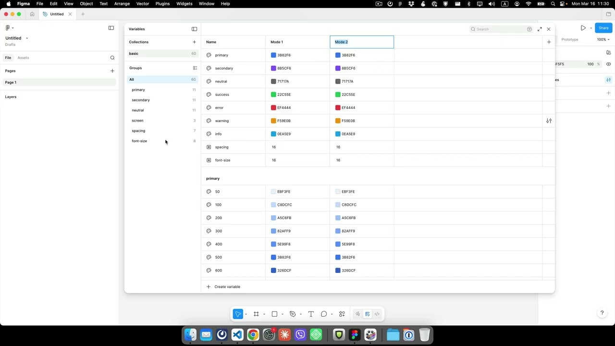Open shape tools dropdown arrow
Viewport: 615px width, 346px height.
click(283, 314)
